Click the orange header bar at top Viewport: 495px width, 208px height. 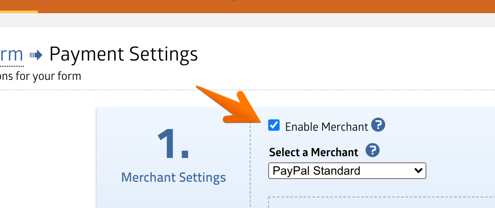click(308, 6)
